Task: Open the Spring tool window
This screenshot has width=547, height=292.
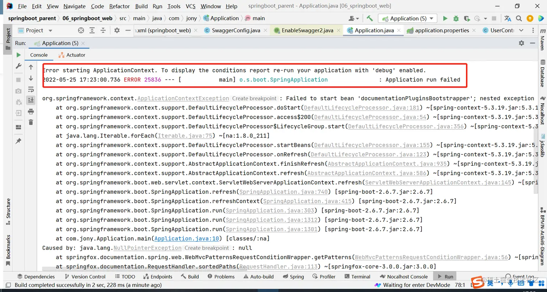Action: coord(293,276)
